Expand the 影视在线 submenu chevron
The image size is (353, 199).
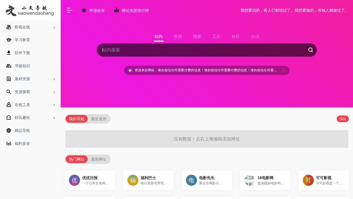tap(54, 27)
